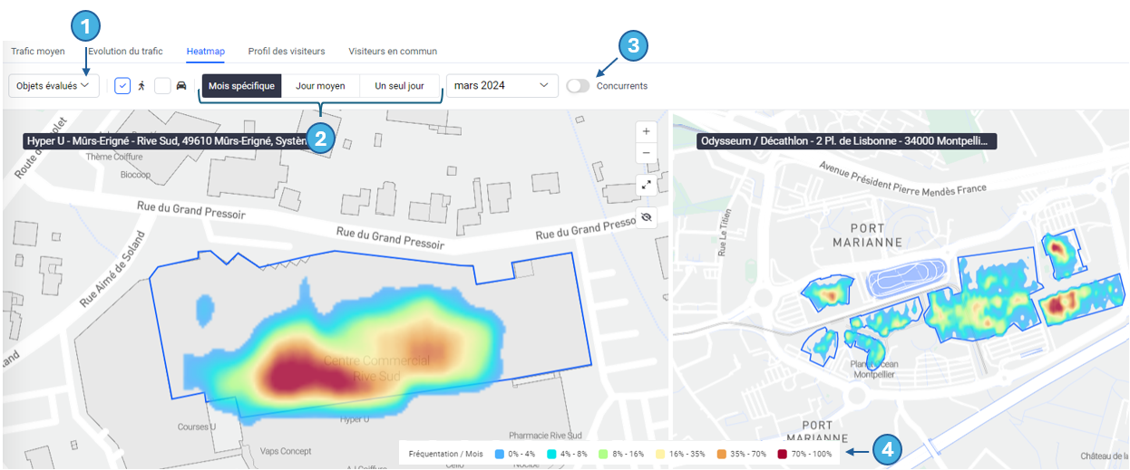Click the car vehicle icon
1130x470 pixels.
pos(181,86)
